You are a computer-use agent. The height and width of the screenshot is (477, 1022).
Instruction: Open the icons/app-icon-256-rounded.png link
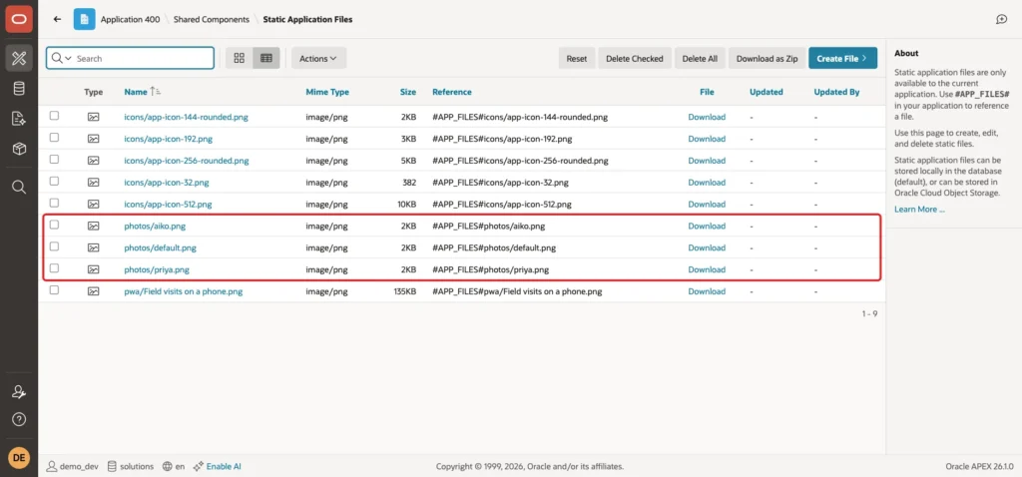(x=187, y=161)
